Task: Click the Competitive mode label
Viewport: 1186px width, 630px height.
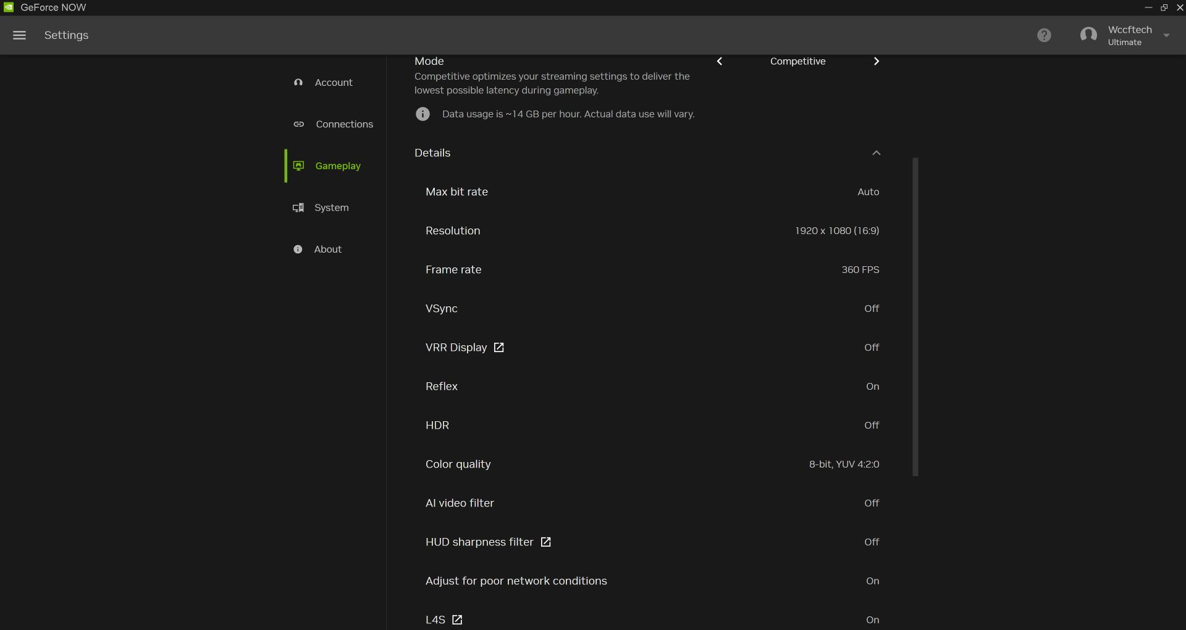Action: 797,61
